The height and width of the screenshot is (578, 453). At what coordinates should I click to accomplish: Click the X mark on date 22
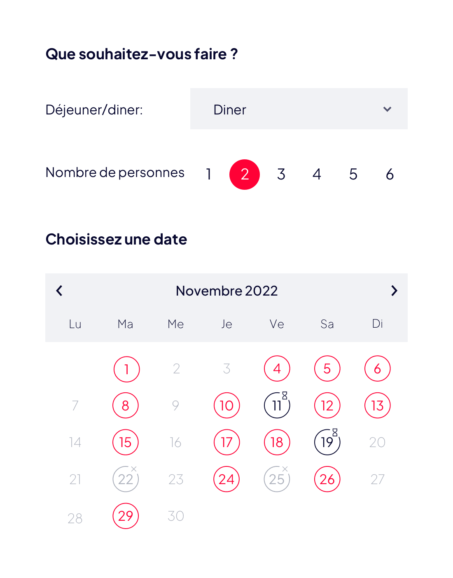pyautogui.click(x=134, y=469)
